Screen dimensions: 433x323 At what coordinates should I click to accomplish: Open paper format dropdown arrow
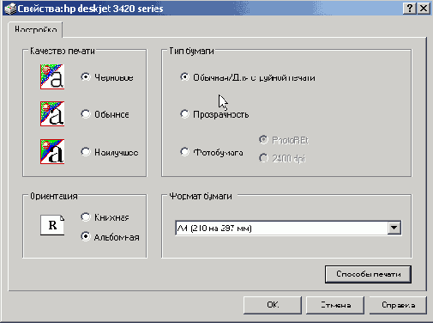click(x=394, y=228)
